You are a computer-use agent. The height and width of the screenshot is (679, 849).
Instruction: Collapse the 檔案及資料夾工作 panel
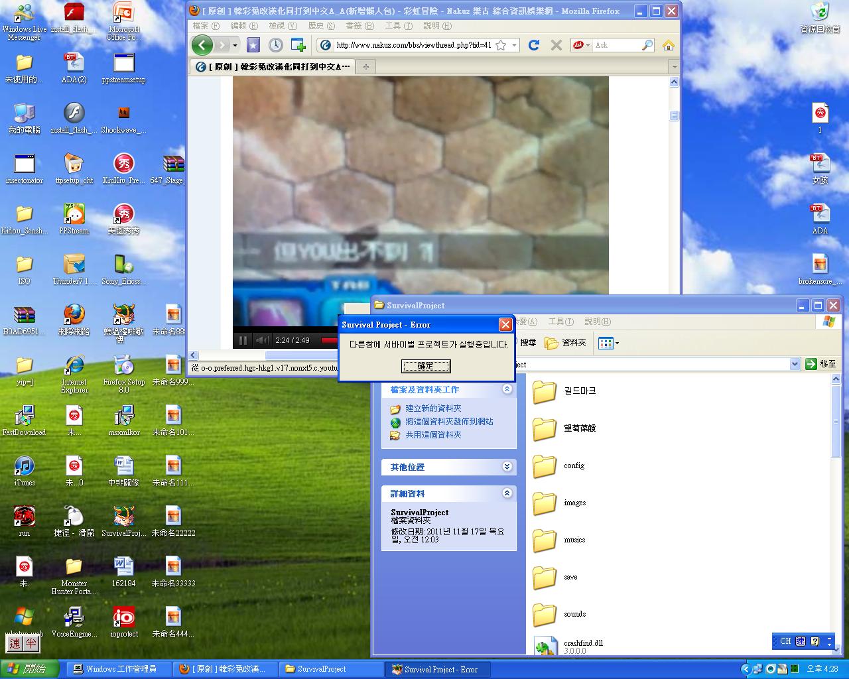(507, 389)
